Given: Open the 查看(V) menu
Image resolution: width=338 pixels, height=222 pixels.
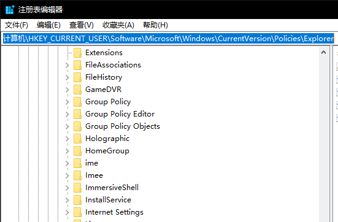Looking at the screenshot, I should pyautogui.click(x=81, y=25).
